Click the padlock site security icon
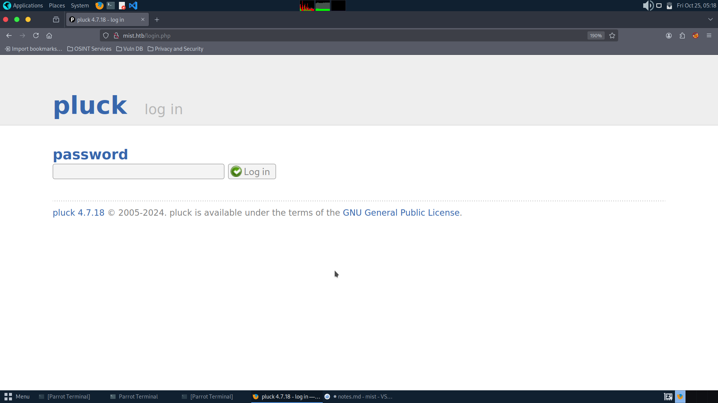718x403 pixels. pyautogui.click(x=116, y=35)
